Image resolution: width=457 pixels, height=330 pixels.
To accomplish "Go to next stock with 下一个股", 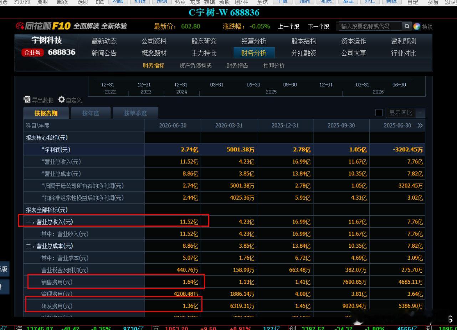I will [319, 26].
